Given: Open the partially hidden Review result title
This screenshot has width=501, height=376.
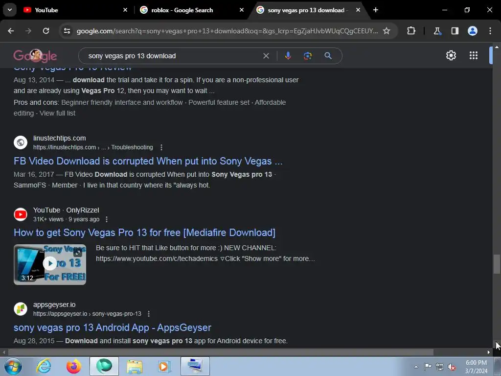Looking at the screenshot, I should coord(73,68).
